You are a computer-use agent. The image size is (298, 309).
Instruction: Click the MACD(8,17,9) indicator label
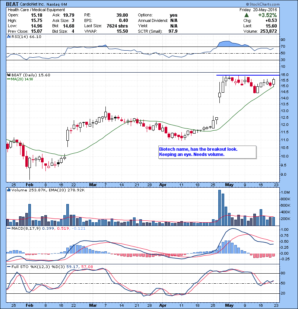26,229
